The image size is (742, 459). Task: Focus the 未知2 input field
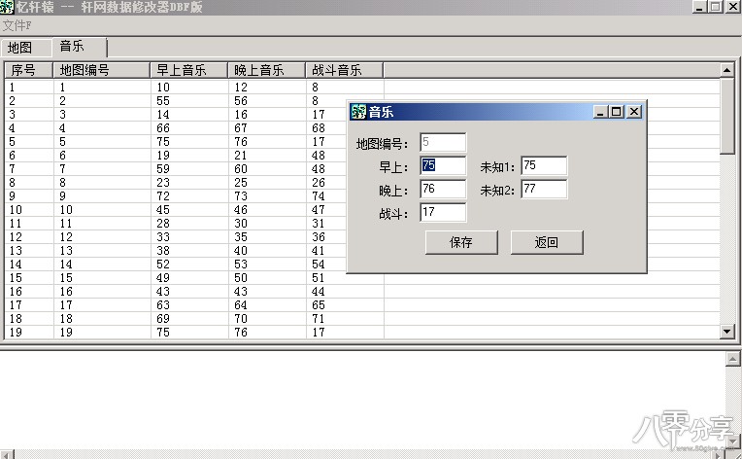(x=544, y=189)
